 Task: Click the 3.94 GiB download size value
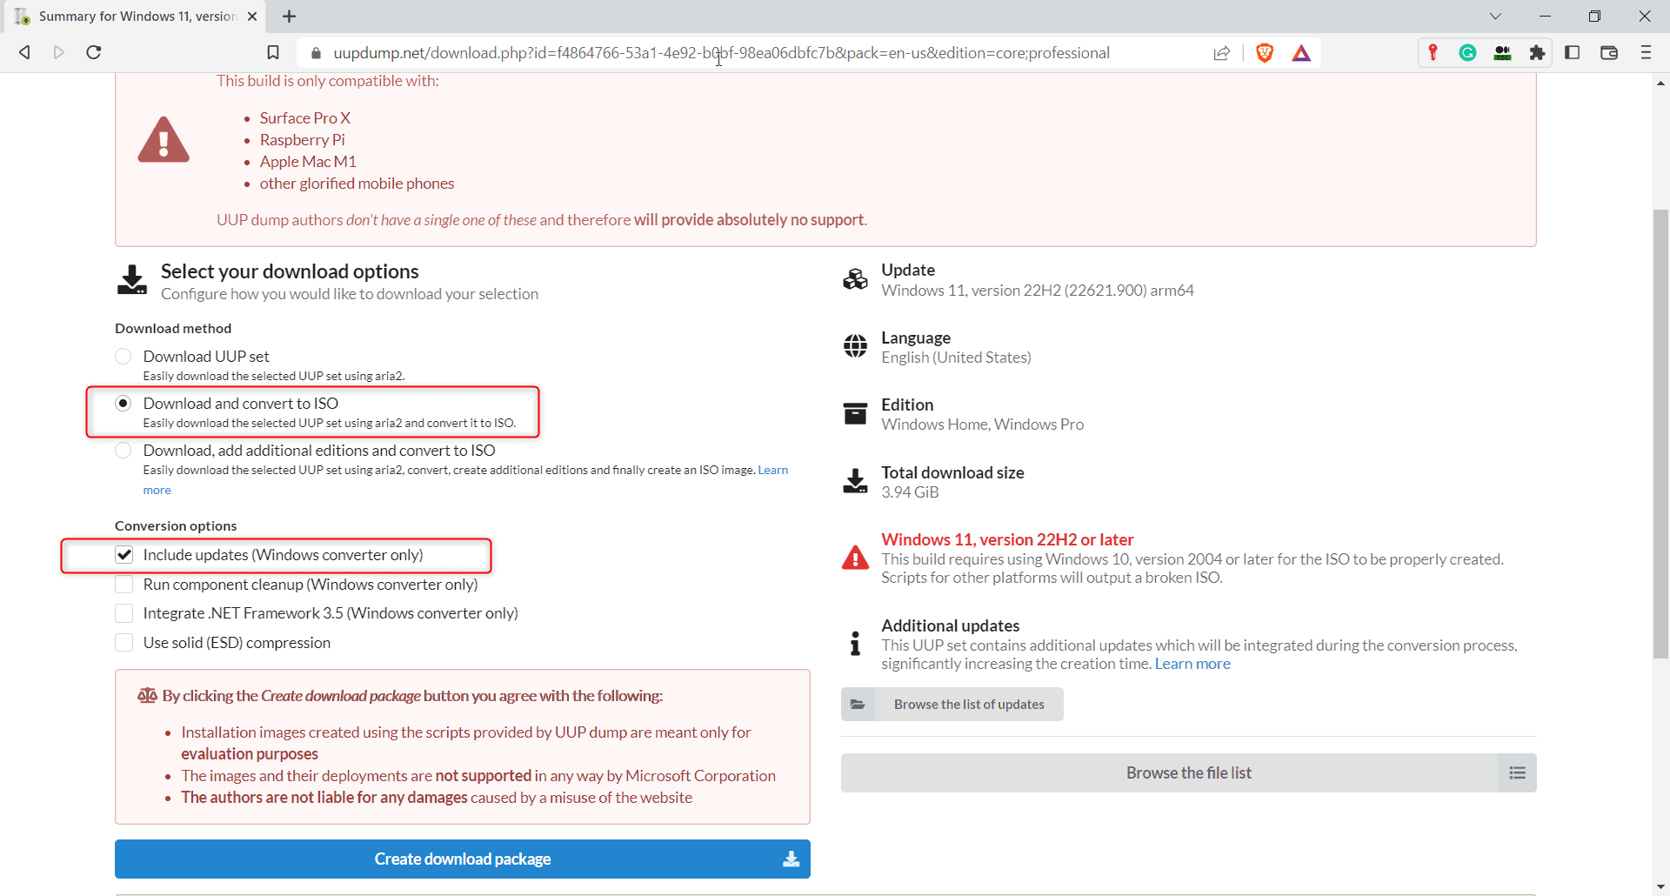[x=910, y=492]
